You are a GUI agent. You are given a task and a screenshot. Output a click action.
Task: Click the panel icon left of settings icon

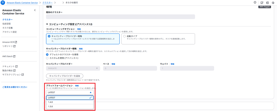[x=268, y=3]
